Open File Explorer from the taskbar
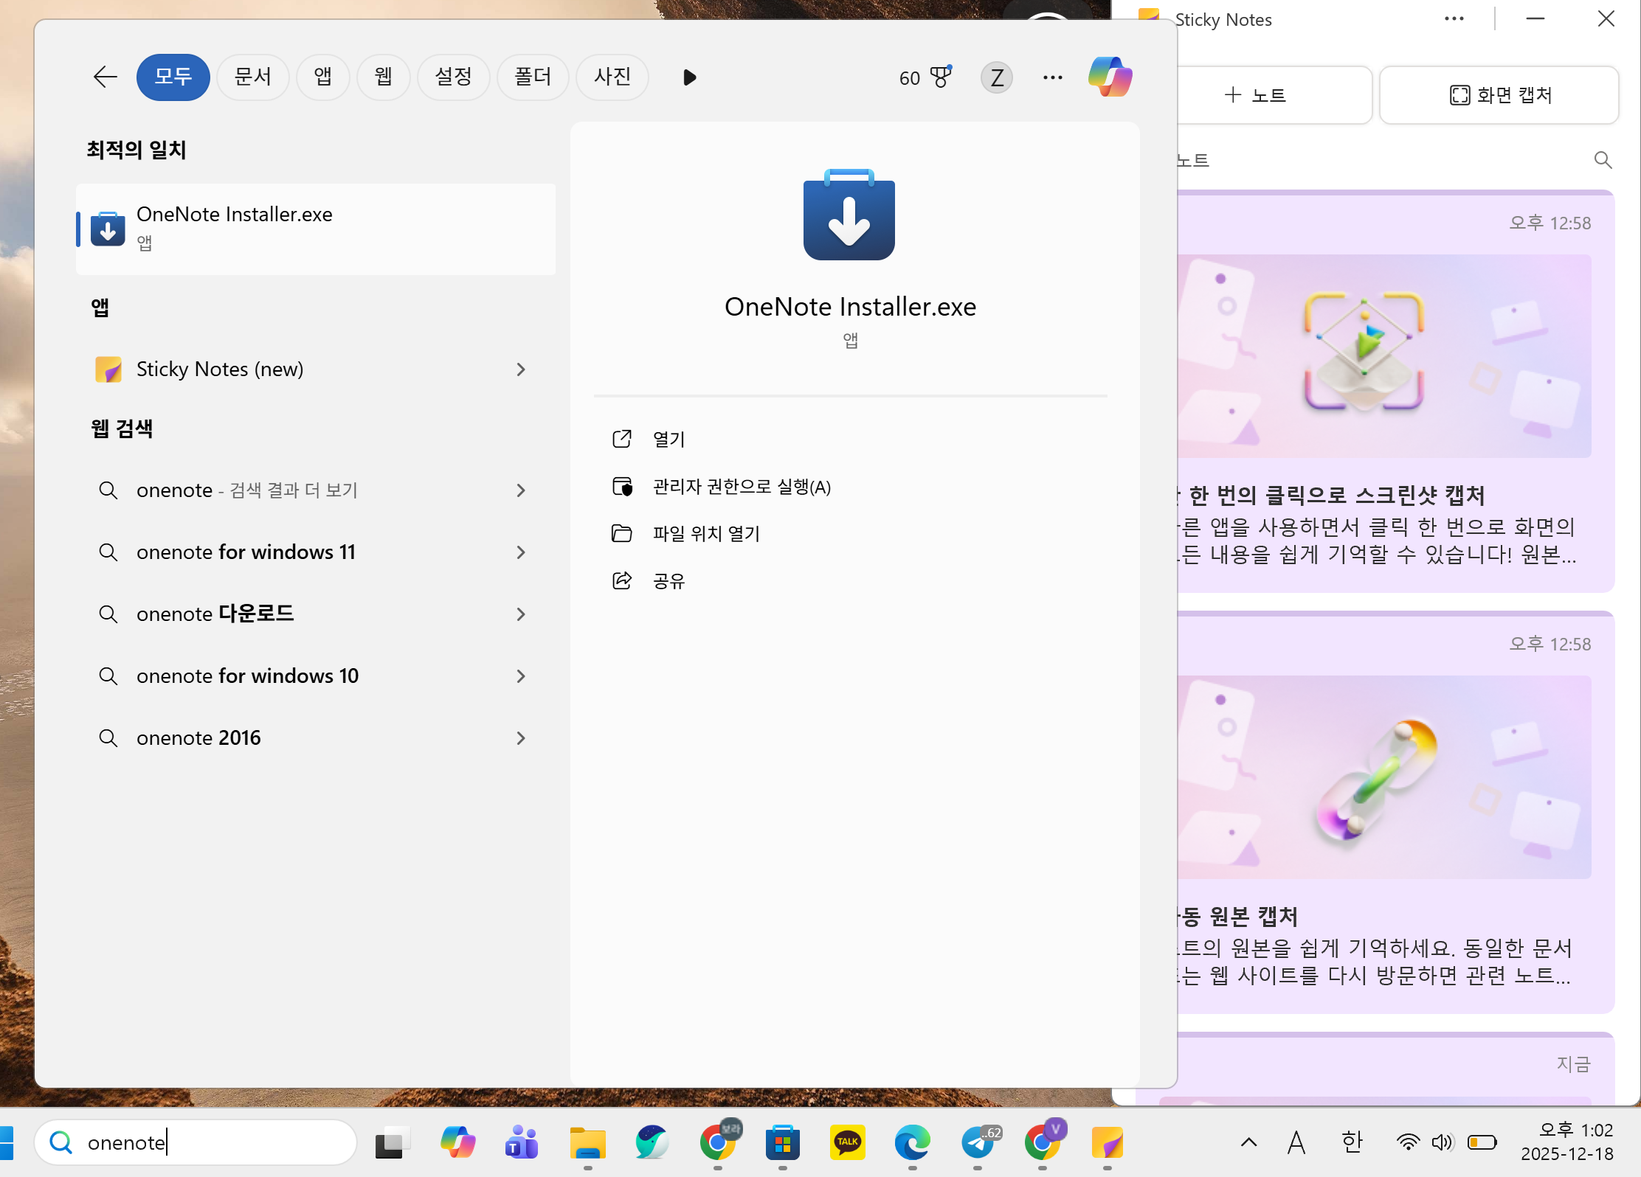 click(x=587, y=1142)
